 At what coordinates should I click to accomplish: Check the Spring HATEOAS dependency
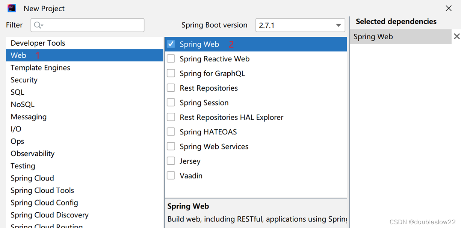click(171, 131)
